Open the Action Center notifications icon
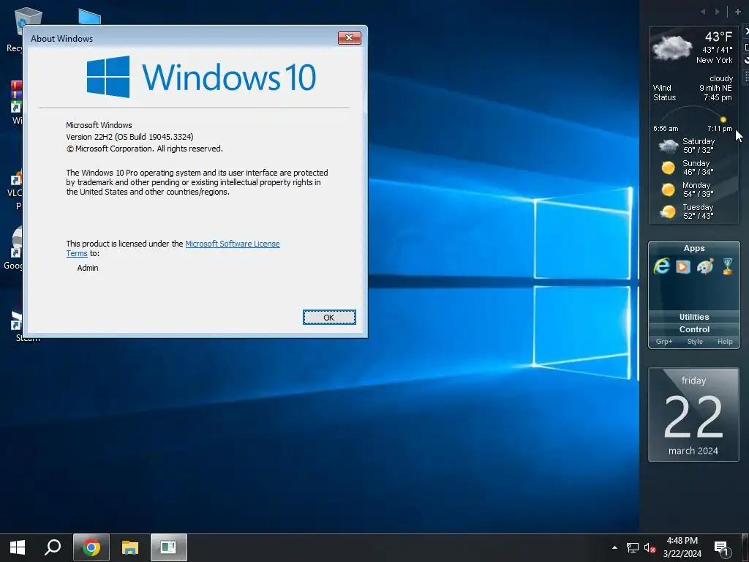The image size is (749, 562). click(722, 549)
